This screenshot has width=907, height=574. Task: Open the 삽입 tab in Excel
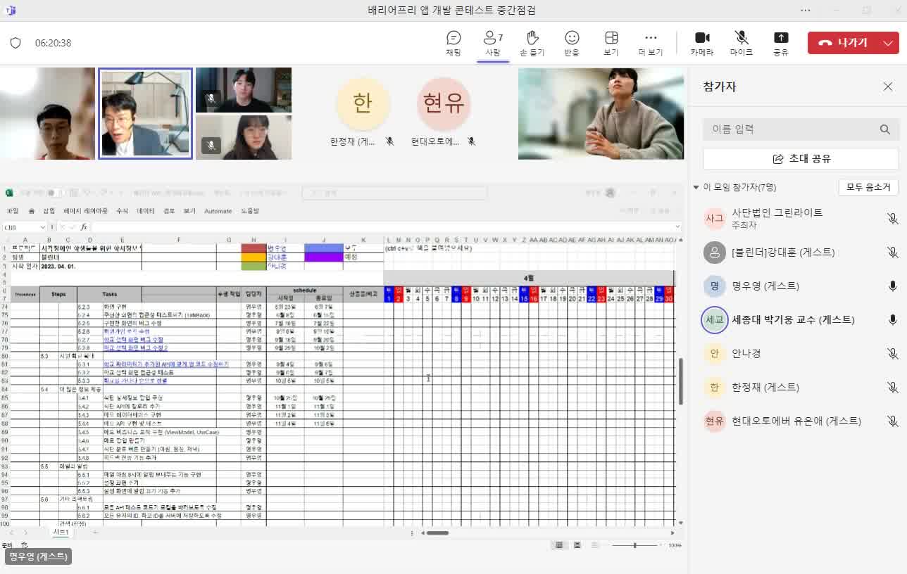click(x=49, y=211)
